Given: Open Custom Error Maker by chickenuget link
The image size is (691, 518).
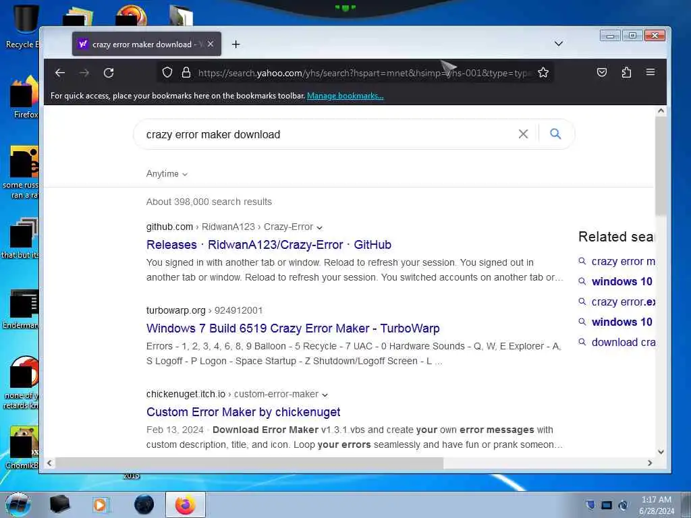Looking at the screenshot, I should click(243, 412).
